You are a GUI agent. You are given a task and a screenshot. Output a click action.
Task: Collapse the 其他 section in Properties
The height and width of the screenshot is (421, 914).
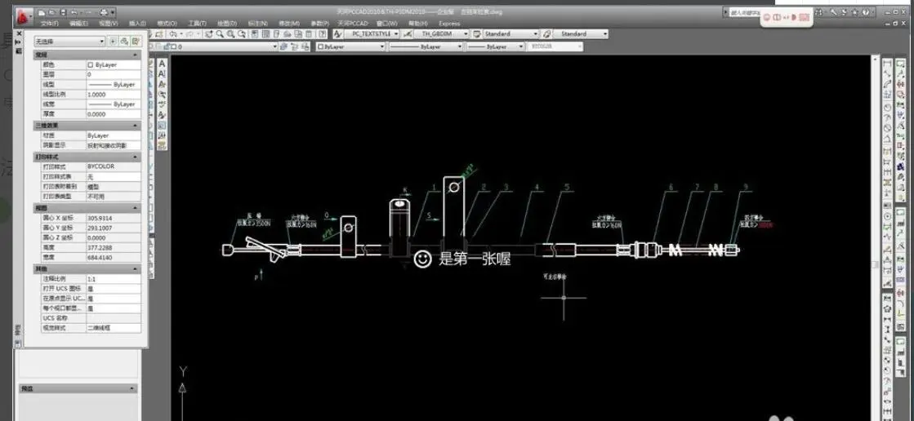point(136,269)
